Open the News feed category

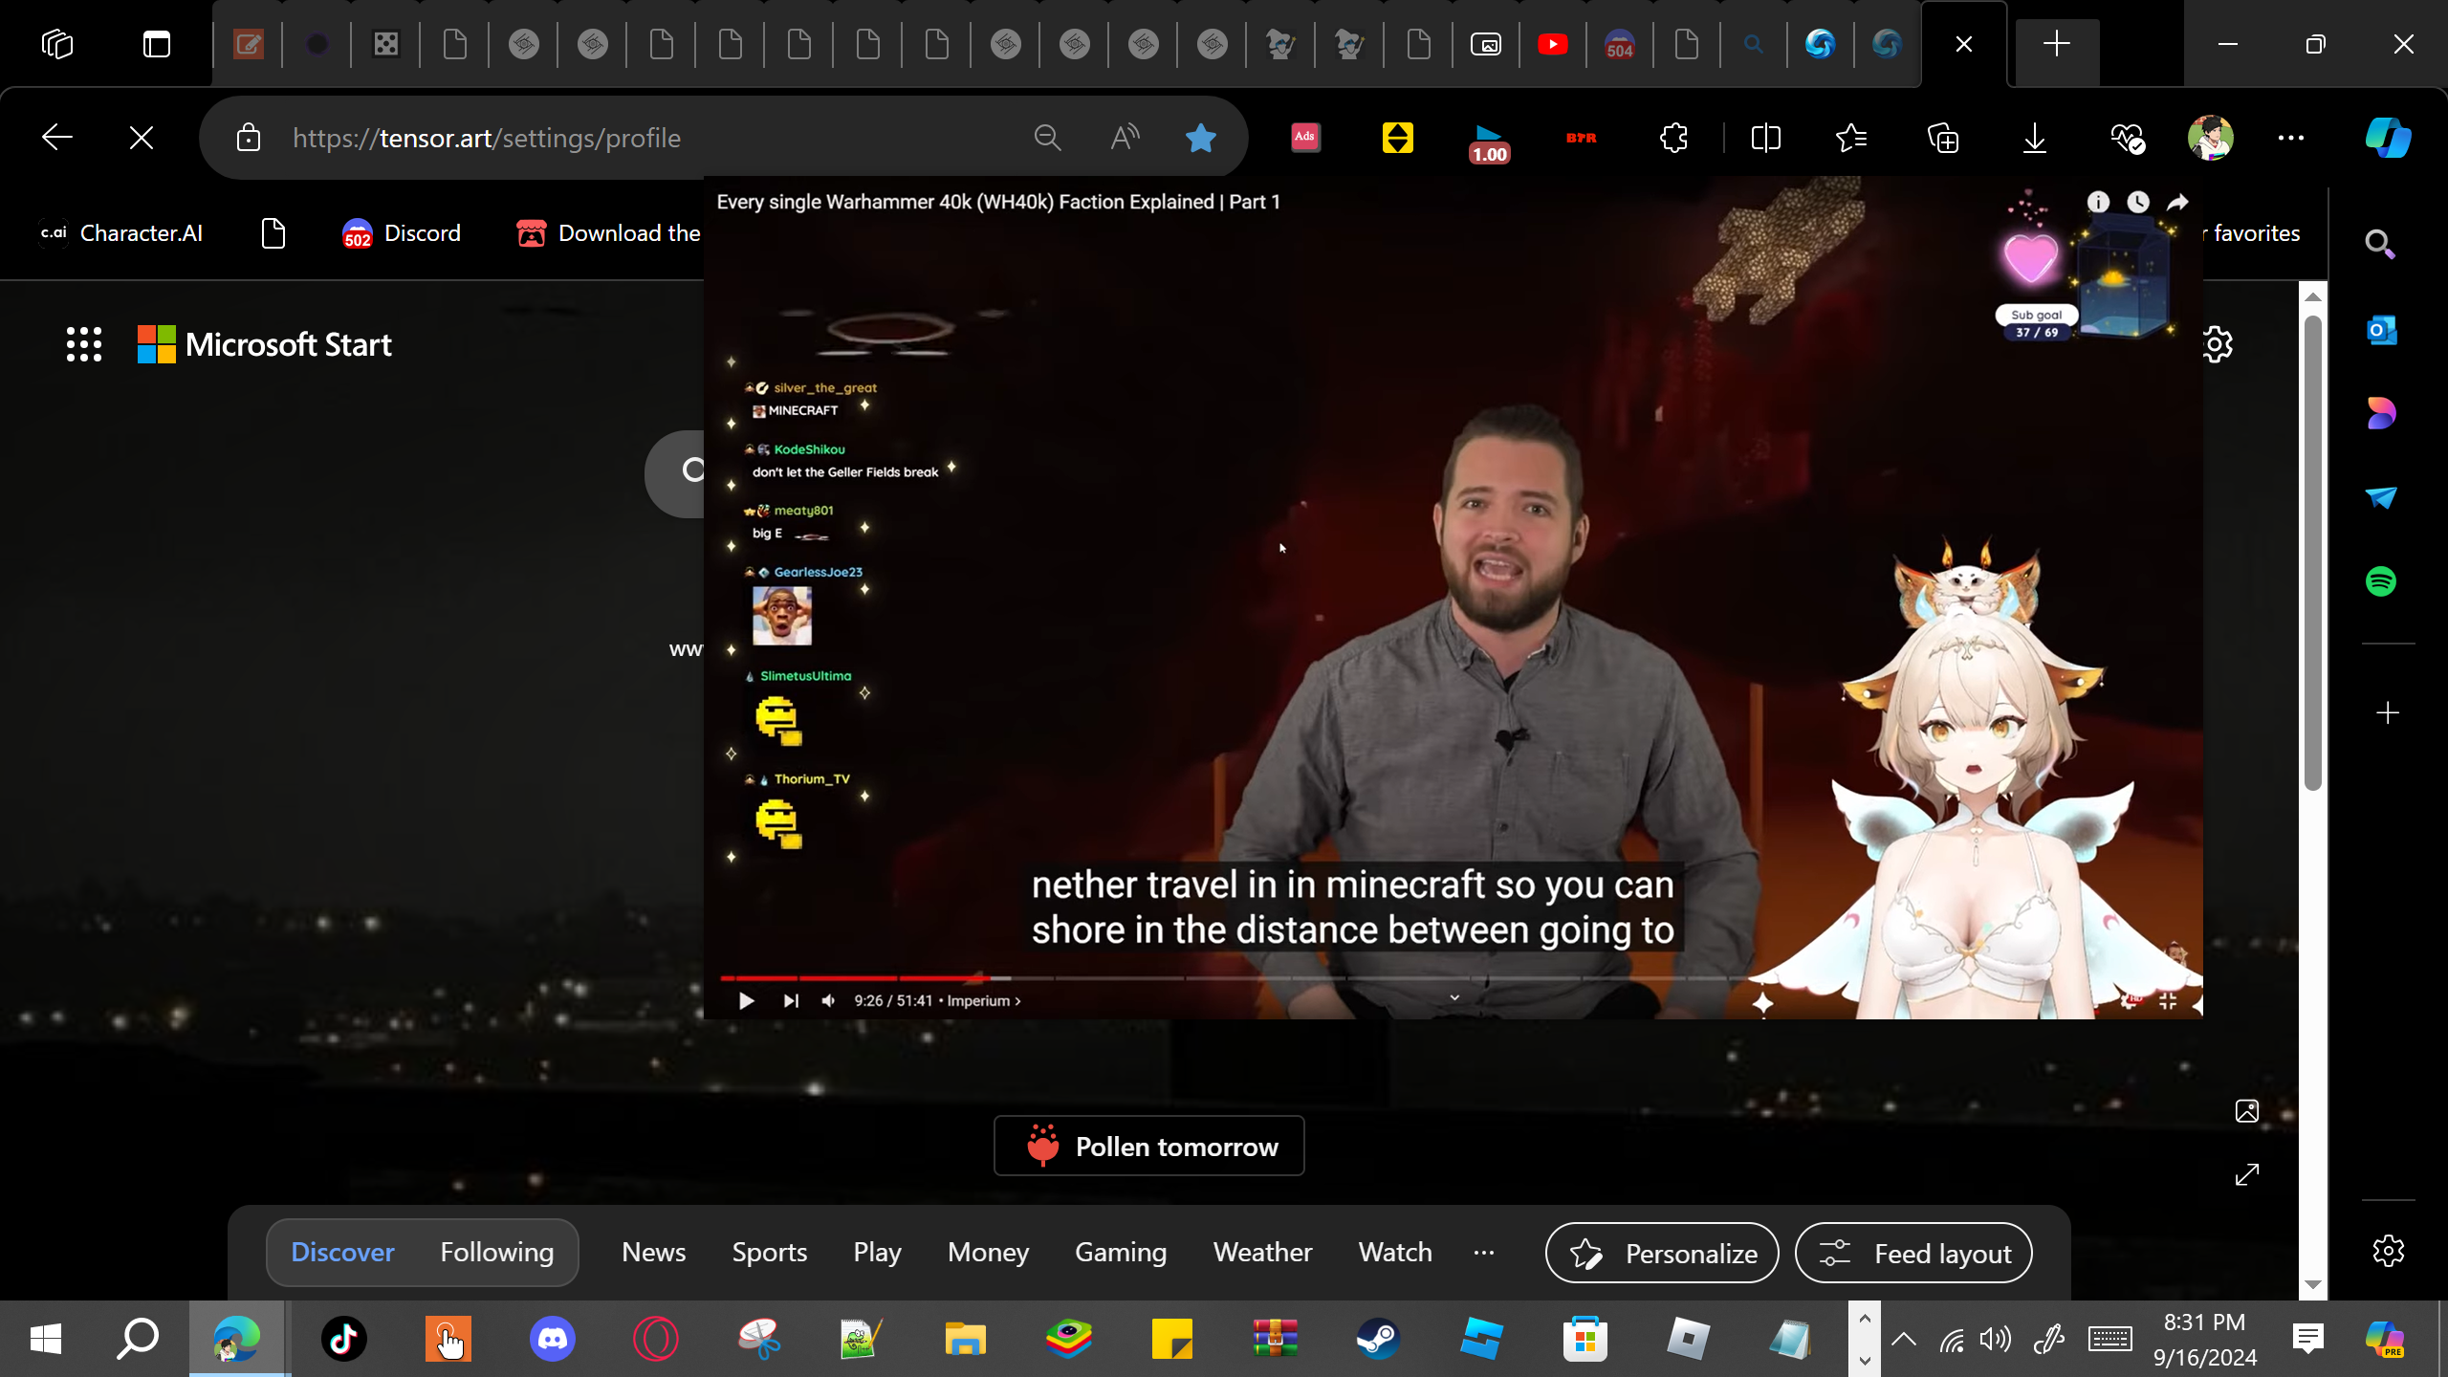coord(654,1252)
